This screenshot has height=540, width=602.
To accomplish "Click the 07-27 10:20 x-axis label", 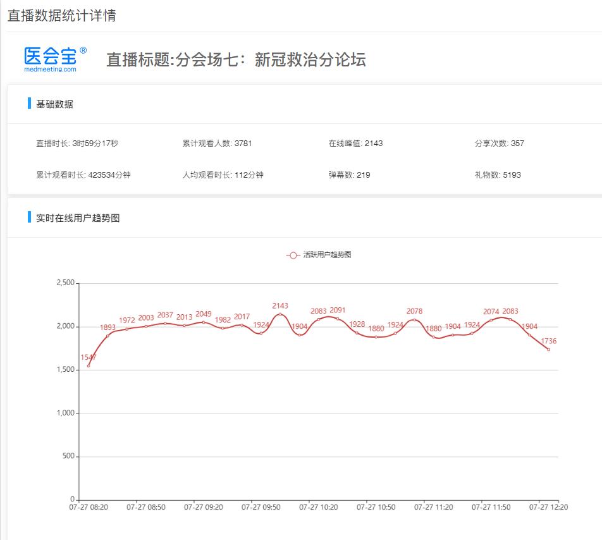I will (319, 507).
